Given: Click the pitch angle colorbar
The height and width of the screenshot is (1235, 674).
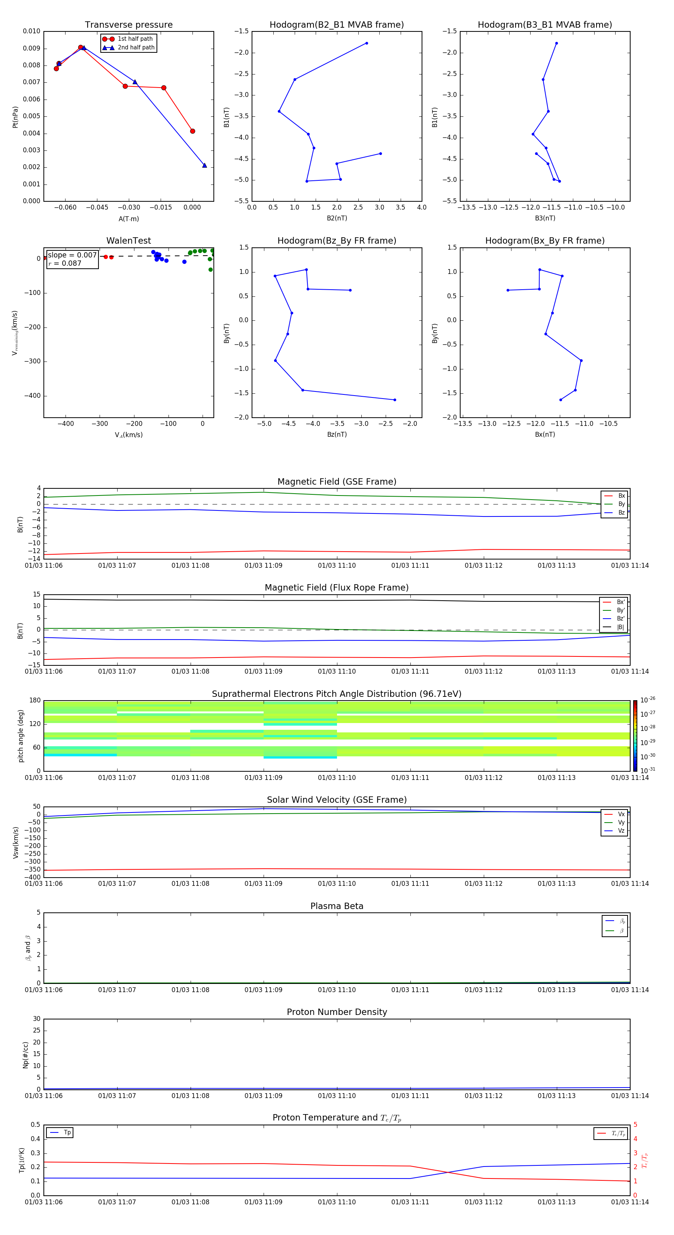Looking at the screenshot, I should (635, 735).
